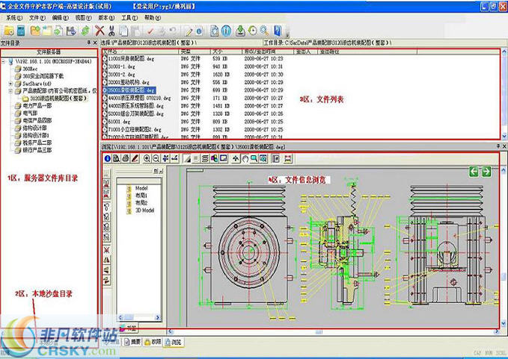Screen dimensions: 508x359
Task: Click the print preview icon in viewer toolbar
Action: [x=117, y=158]
